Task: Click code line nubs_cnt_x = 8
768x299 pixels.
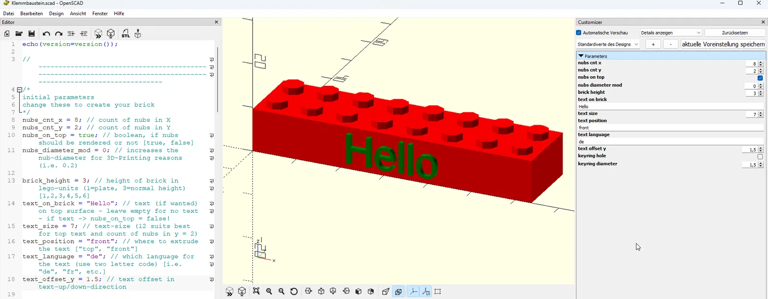Action: click(x=96, y=120)
